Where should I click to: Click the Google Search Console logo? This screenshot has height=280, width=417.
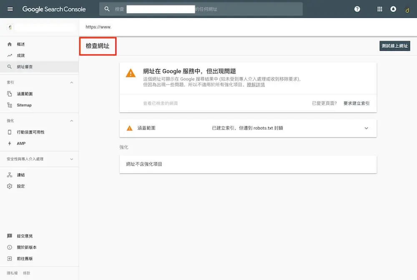click(x=54, y=9)
